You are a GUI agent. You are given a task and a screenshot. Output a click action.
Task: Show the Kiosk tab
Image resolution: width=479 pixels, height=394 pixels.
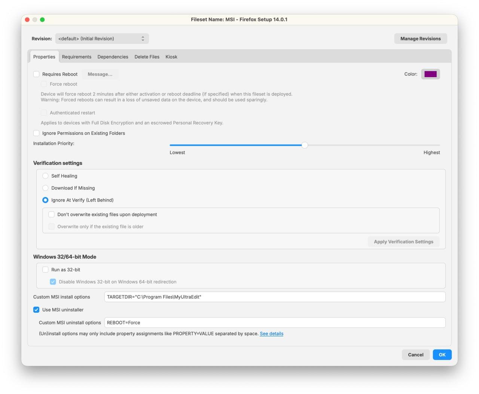point(171,57)
